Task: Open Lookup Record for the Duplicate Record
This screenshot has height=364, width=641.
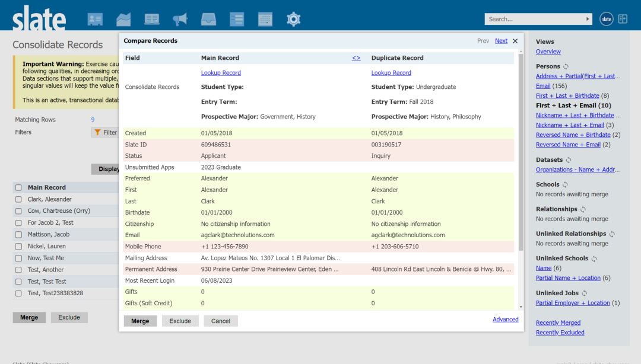Action: pos(391,73)
